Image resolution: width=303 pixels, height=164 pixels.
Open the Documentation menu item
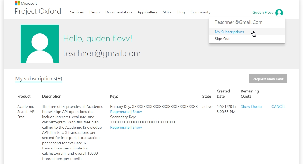point(118,12)
